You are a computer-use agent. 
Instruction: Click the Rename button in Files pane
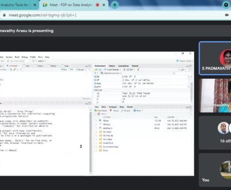(x=125, y=110)
